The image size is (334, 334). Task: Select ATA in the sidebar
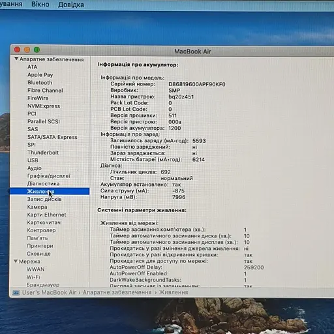[32, 67]
